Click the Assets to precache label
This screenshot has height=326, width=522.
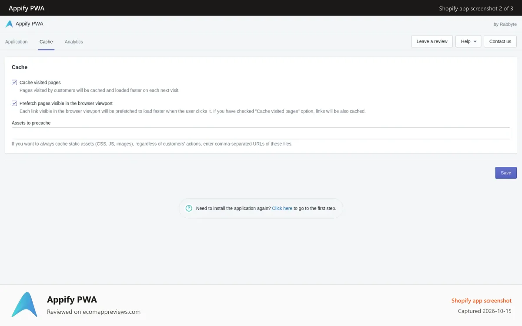click(x=31, y=123)
